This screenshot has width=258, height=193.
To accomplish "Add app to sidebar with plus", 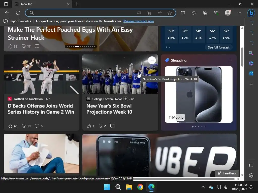I will pyautogui.click(x=251, y=84).
